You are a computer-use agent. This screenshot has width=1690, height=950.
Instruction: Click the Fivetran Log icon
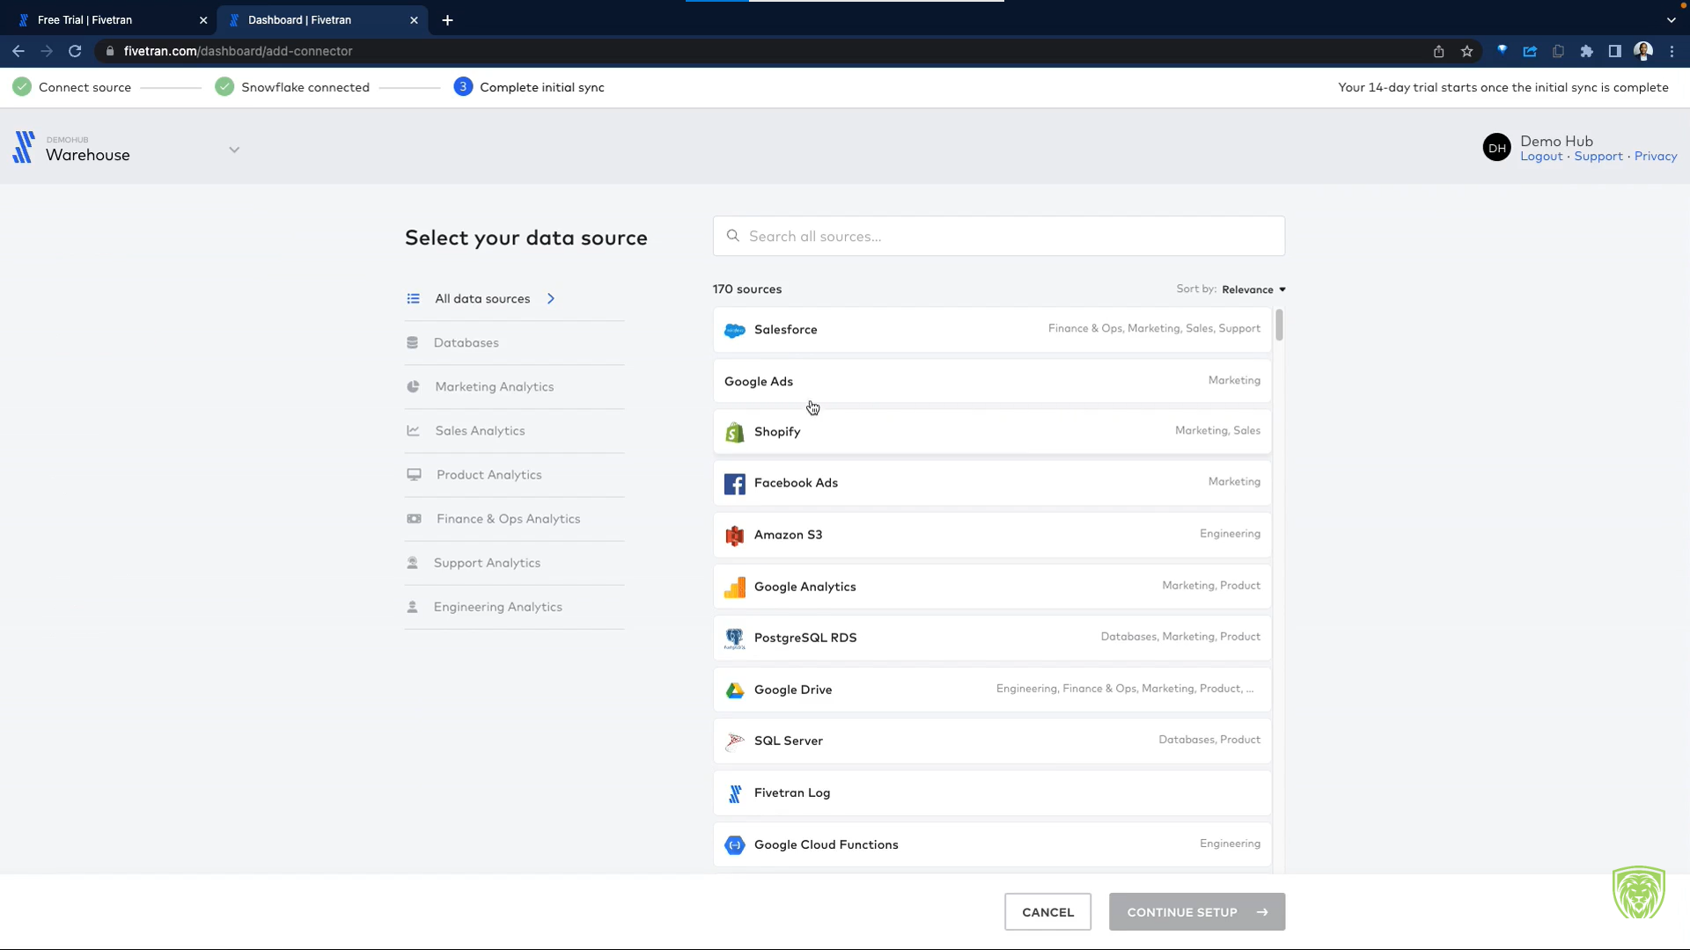(x=734, y=793)
